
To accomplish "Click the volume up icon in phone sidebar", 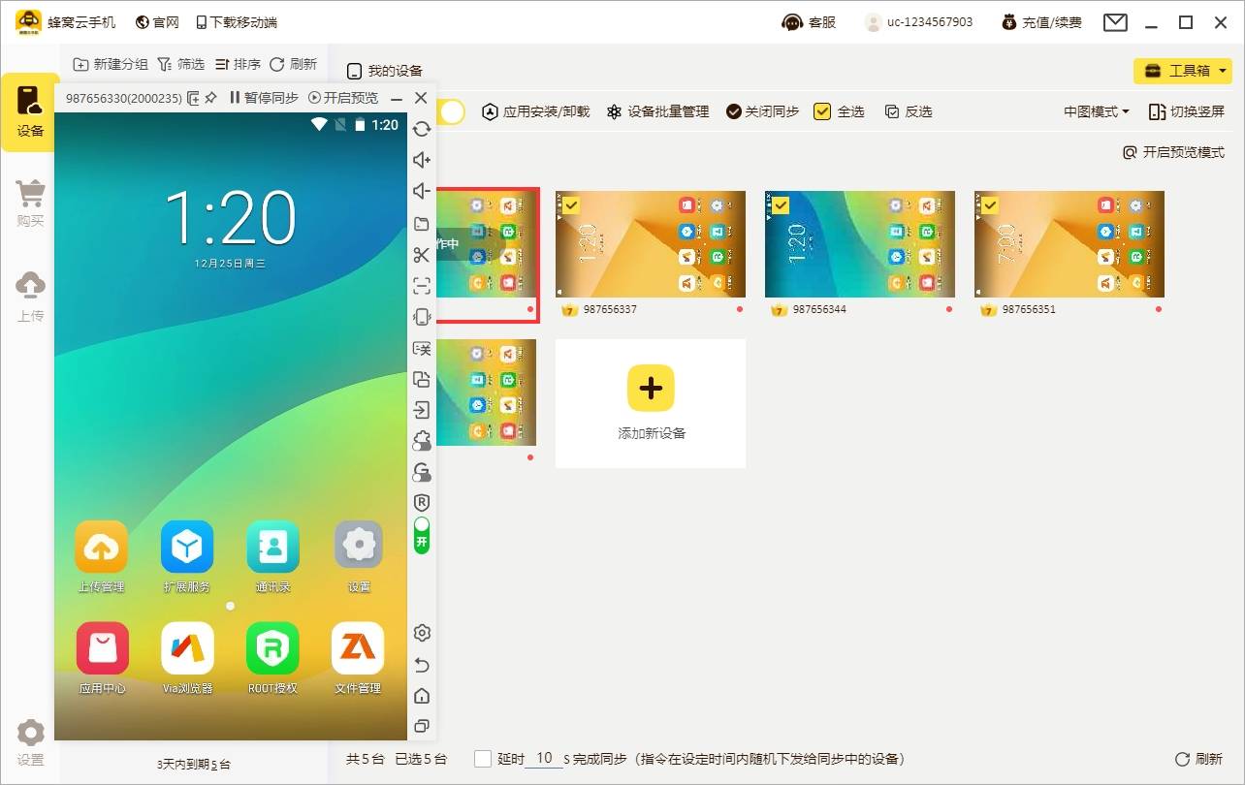I will pyautogui.click(x=422, y=160).
